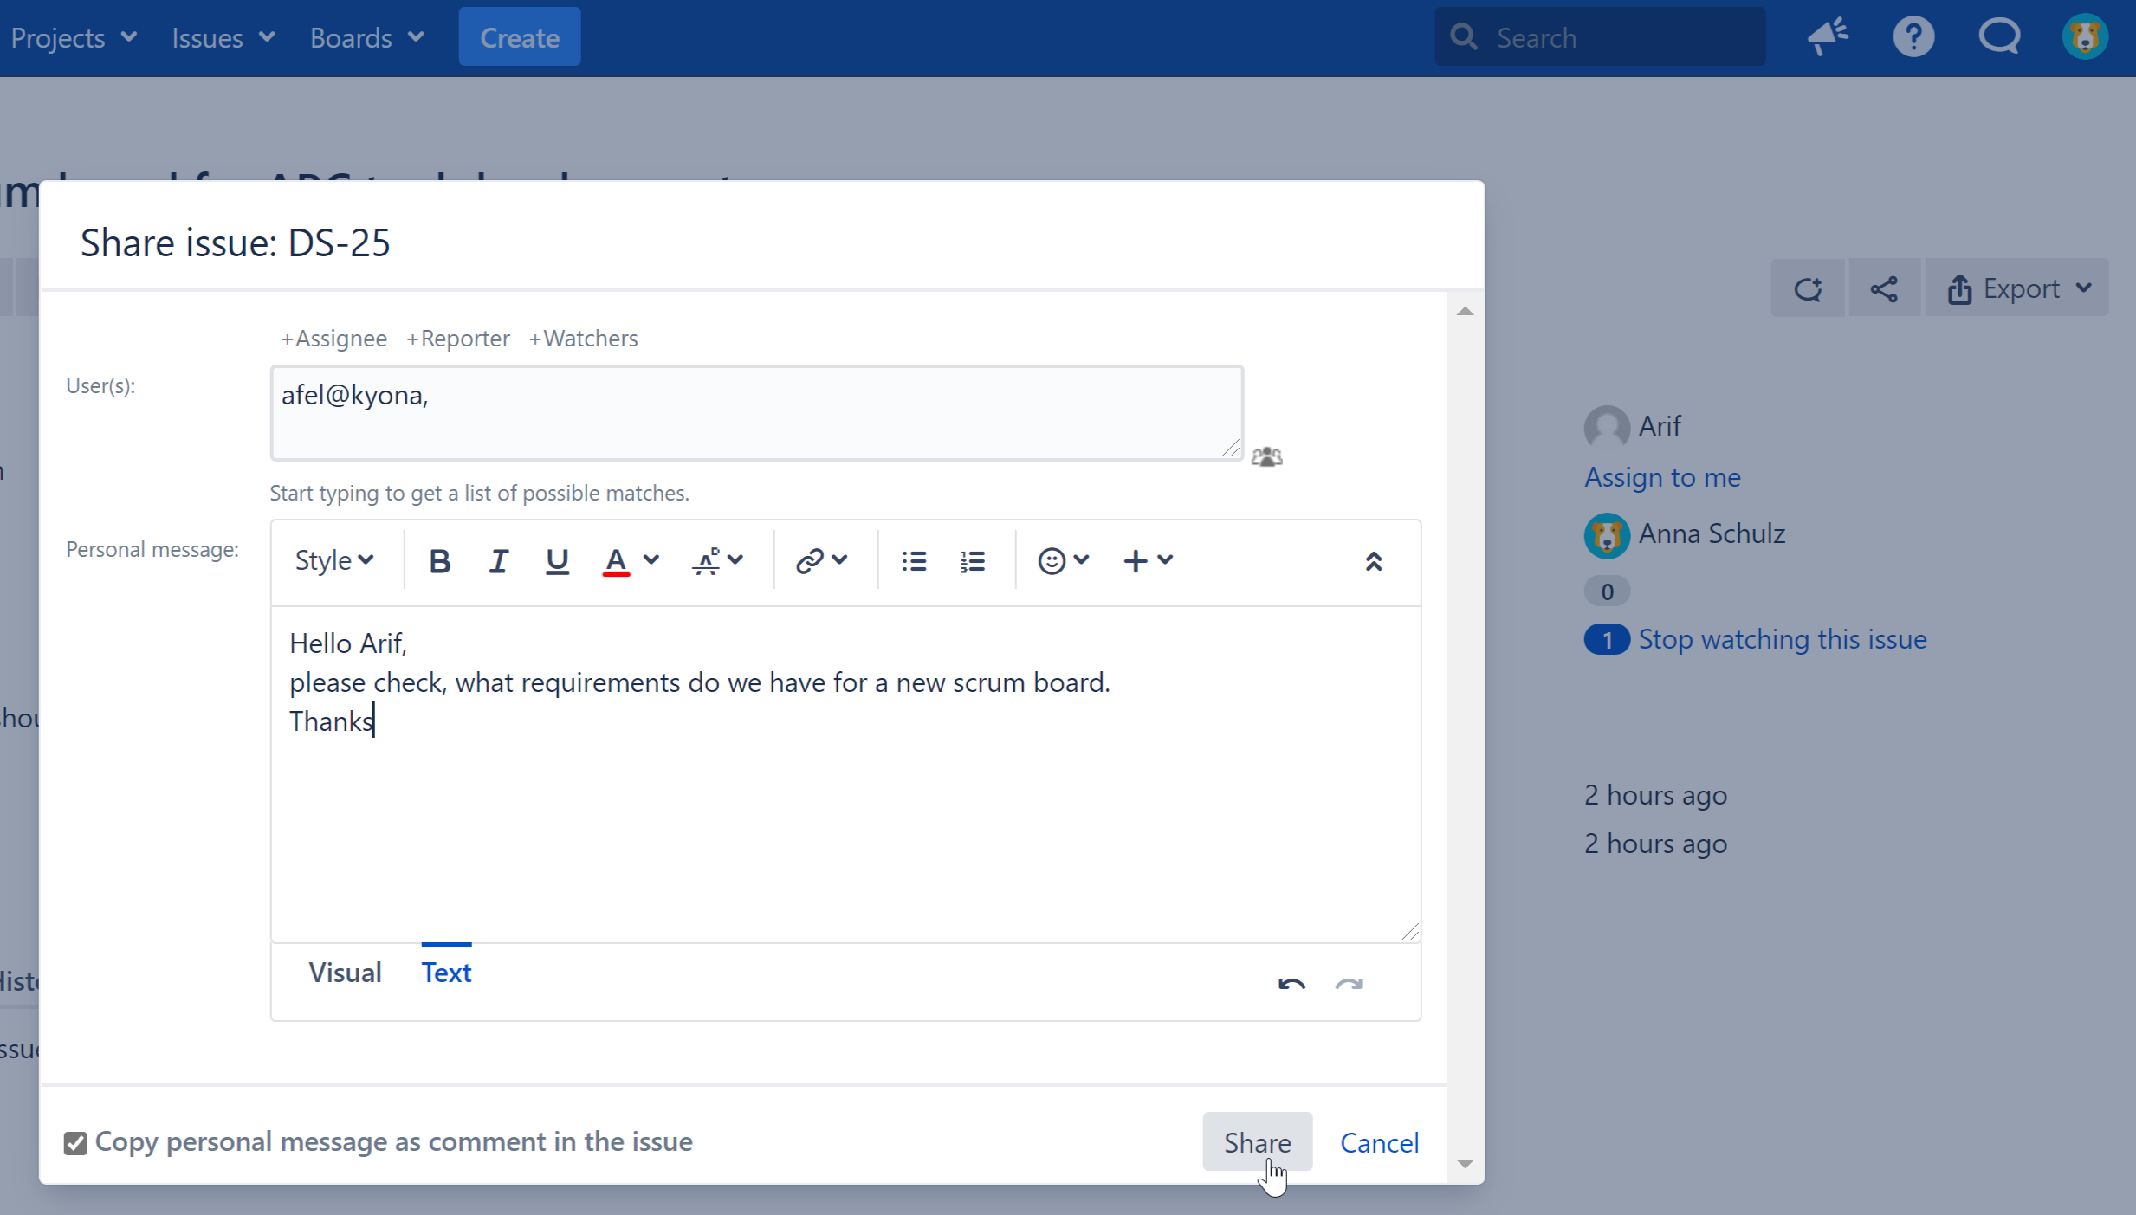This screenshot has width=2136, height=1215.
Task: Open the Style dropdown
Action: pyautogui.click(x=333, y=560)
